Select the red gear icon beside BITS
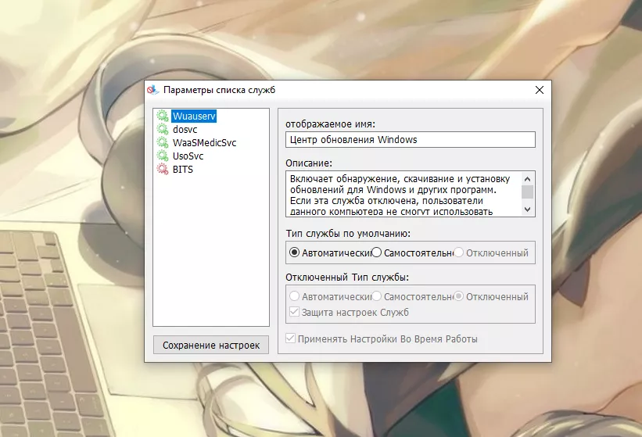Image resolution: width=642 pixels, height=437 pixels. (163, 169)
